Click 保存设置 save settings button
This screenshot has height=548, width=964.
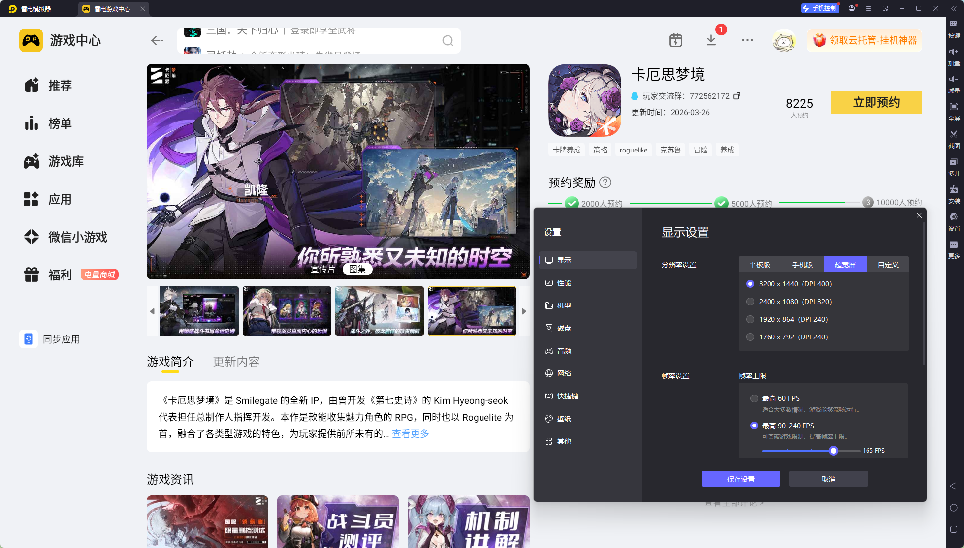740,479
